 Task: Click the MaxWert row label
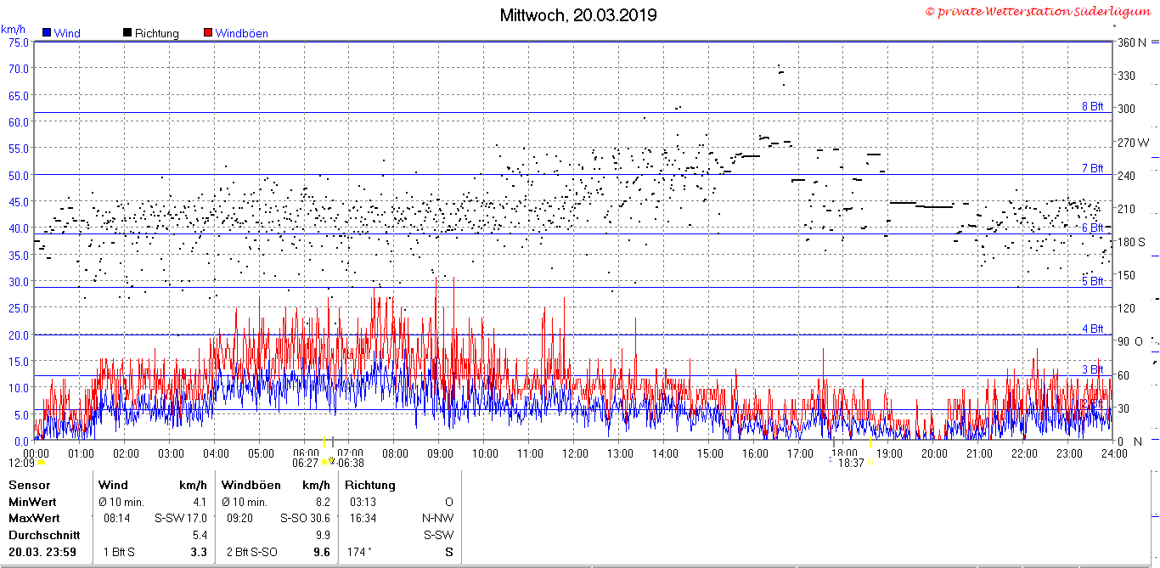point(34,517)
